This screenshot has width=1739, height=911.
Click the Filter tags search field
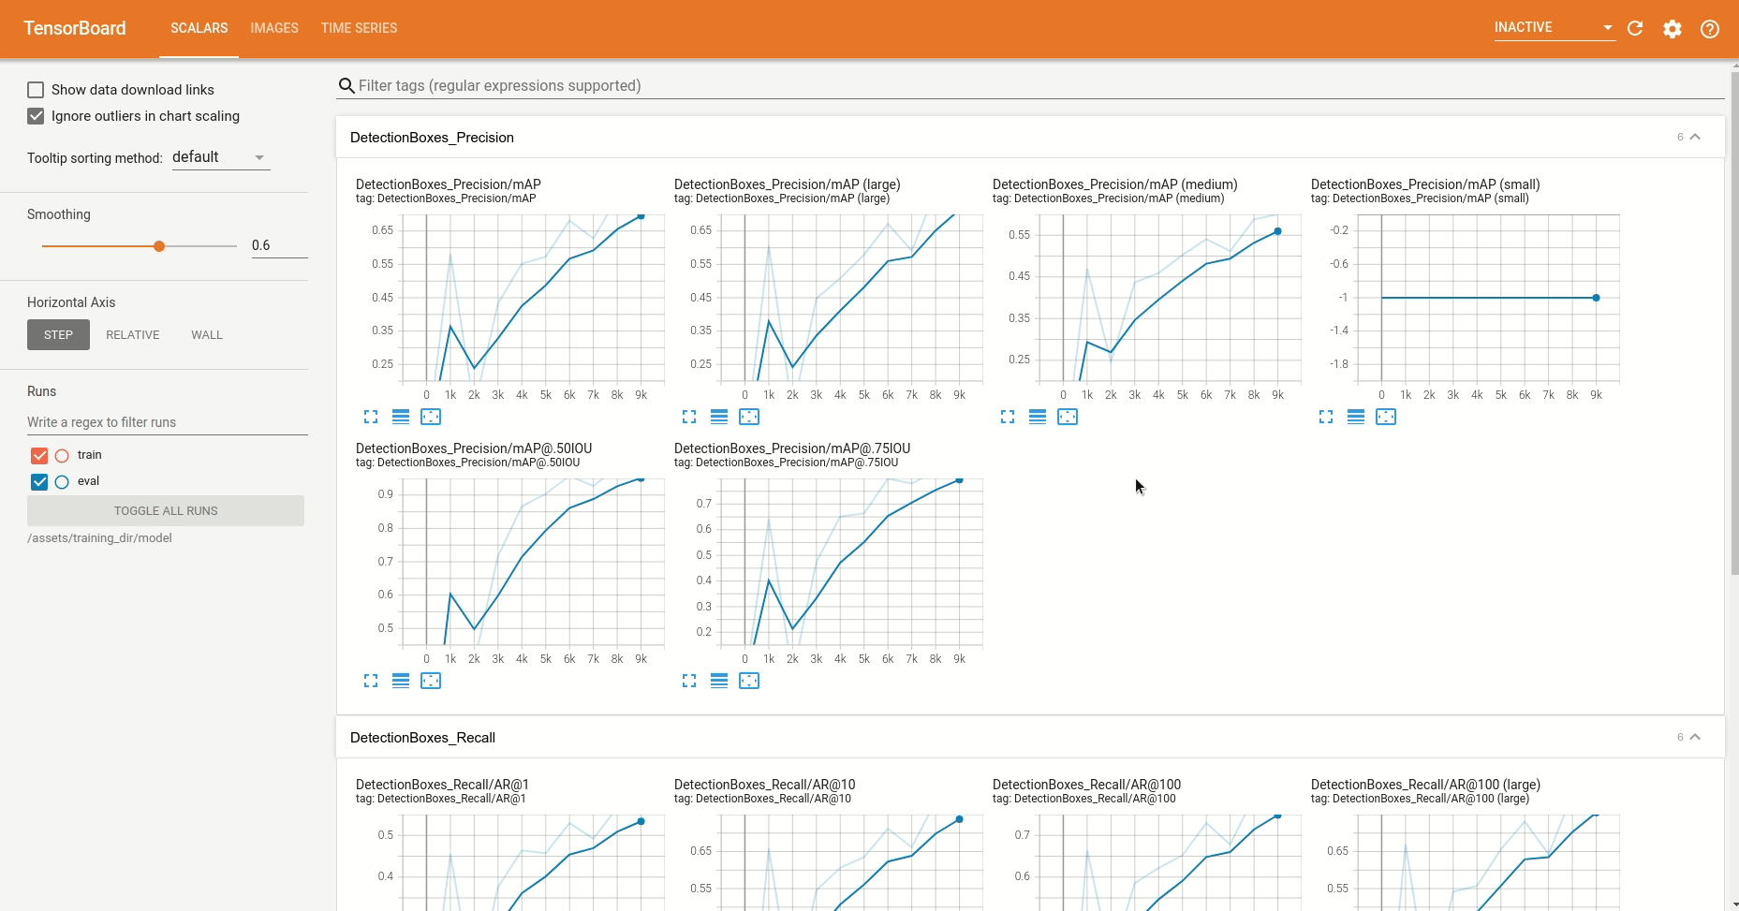coord(1030,86)
